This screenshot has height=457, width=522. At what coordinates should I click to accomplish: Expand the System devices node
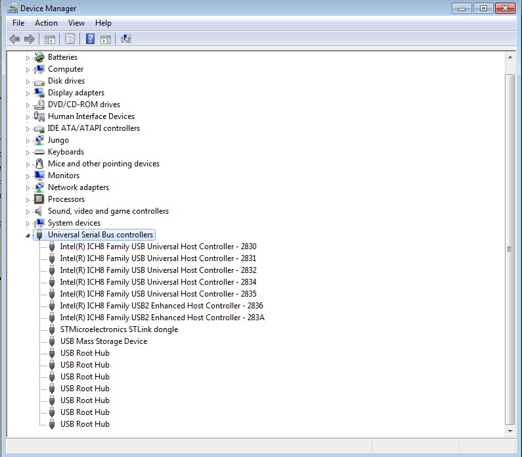pyautogui.click(x=28, y=224)
